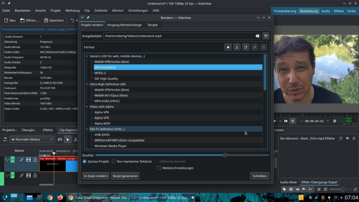The height and width of the screenshot is (202, 359).
Task: Collapse the Video with Alpha group
Action: pos(87,107)
